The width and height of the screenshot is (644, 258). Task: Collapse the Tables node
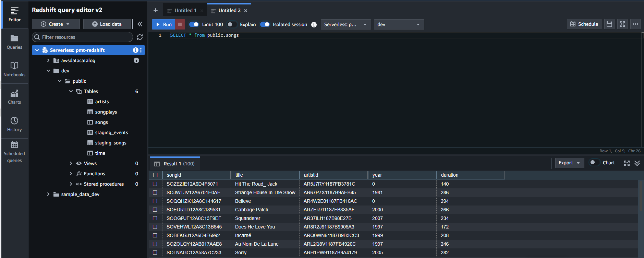tap(71, 91)
